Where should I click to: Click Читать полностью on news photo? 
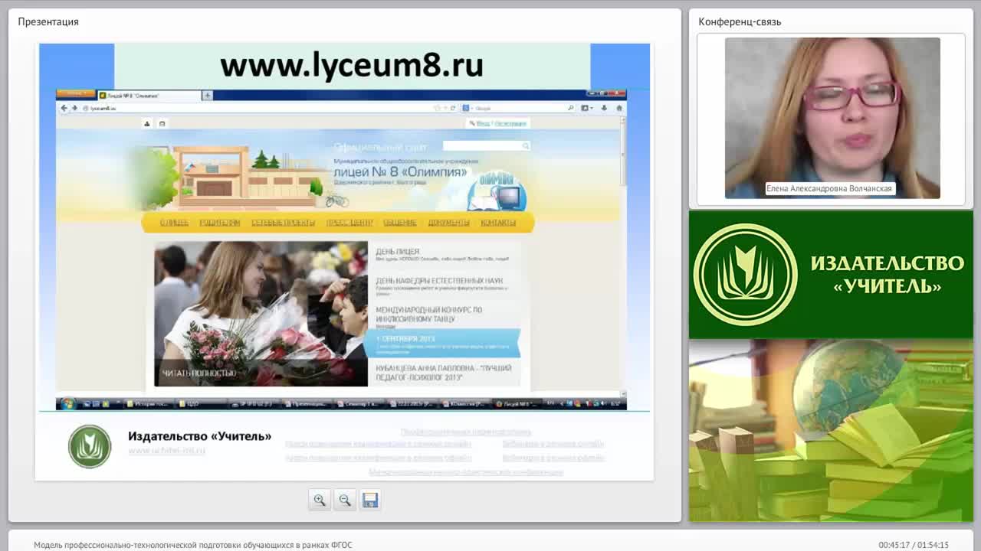point(198,373)
